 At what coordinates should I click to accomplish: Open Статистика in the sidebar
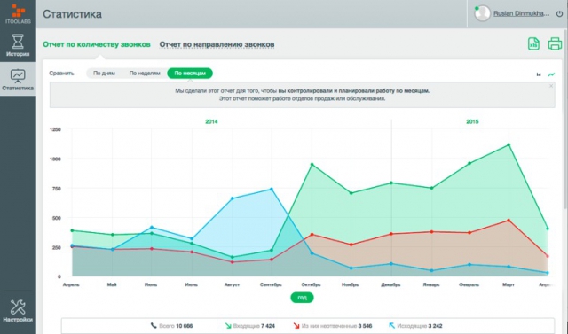coord(18,79)
